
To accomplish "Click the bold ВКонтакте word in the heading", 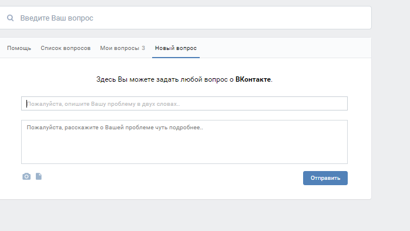I will tap(253, 79).
